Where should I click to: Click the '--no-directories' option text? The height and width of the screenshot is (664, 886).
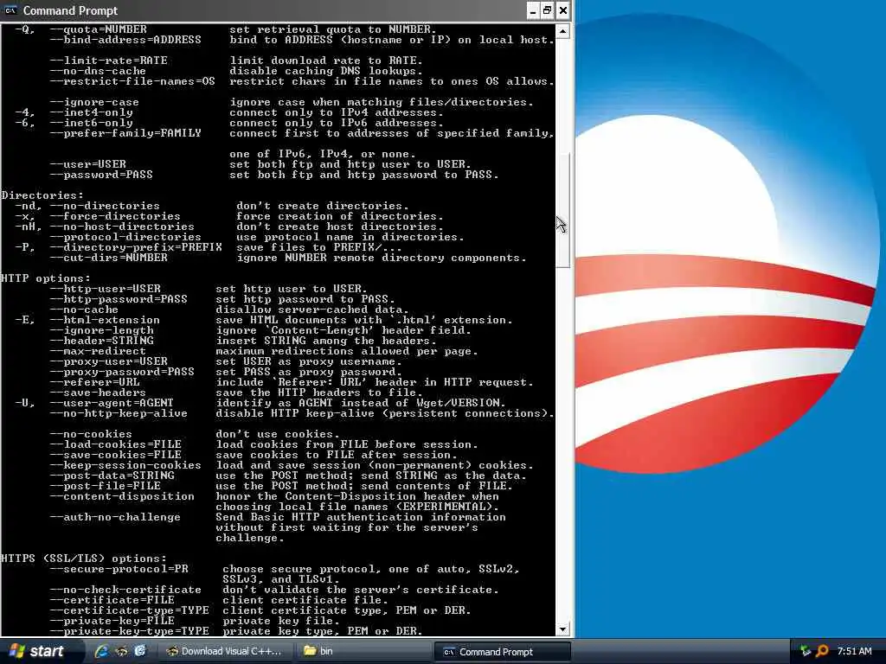coord(105,206)
